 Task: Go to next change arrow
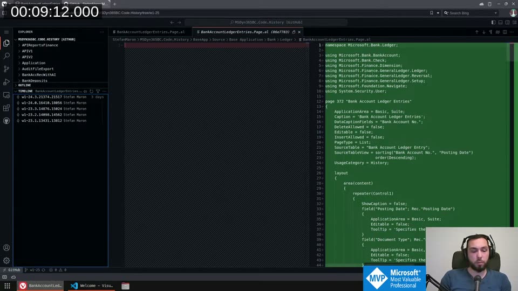(483, 32)
